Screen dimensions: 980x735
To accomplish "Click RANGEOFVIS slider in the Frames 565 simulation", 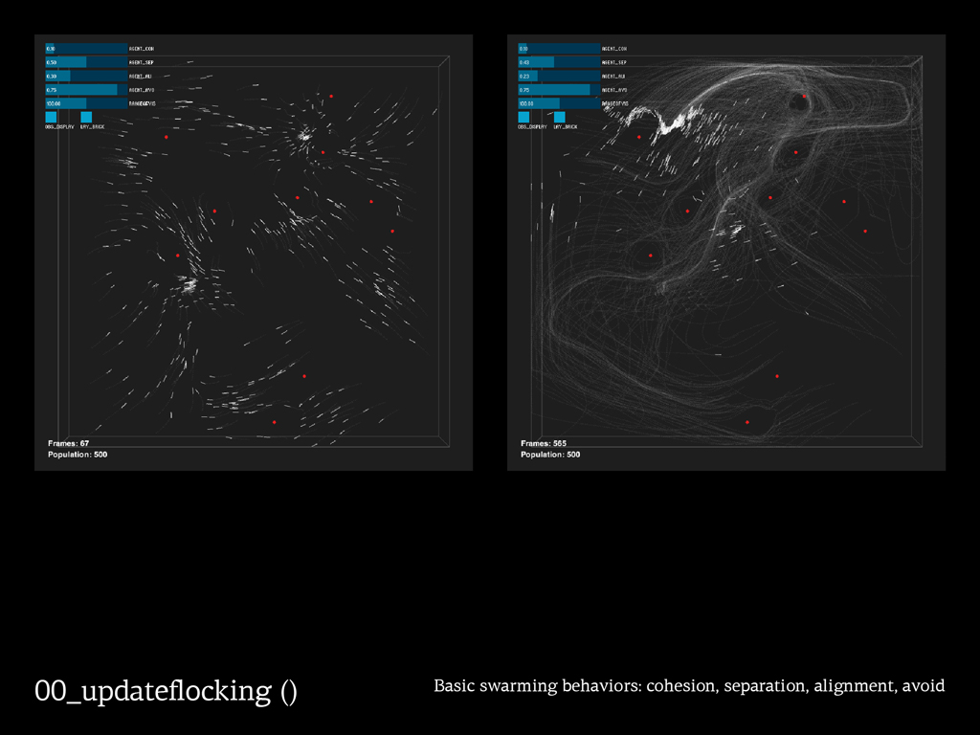I will (x=558, y=103).
